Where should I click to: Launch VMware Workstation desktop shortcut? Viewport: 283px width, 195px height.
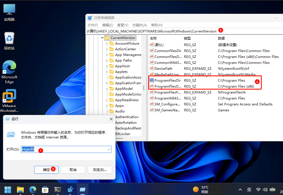click(9, 101)
